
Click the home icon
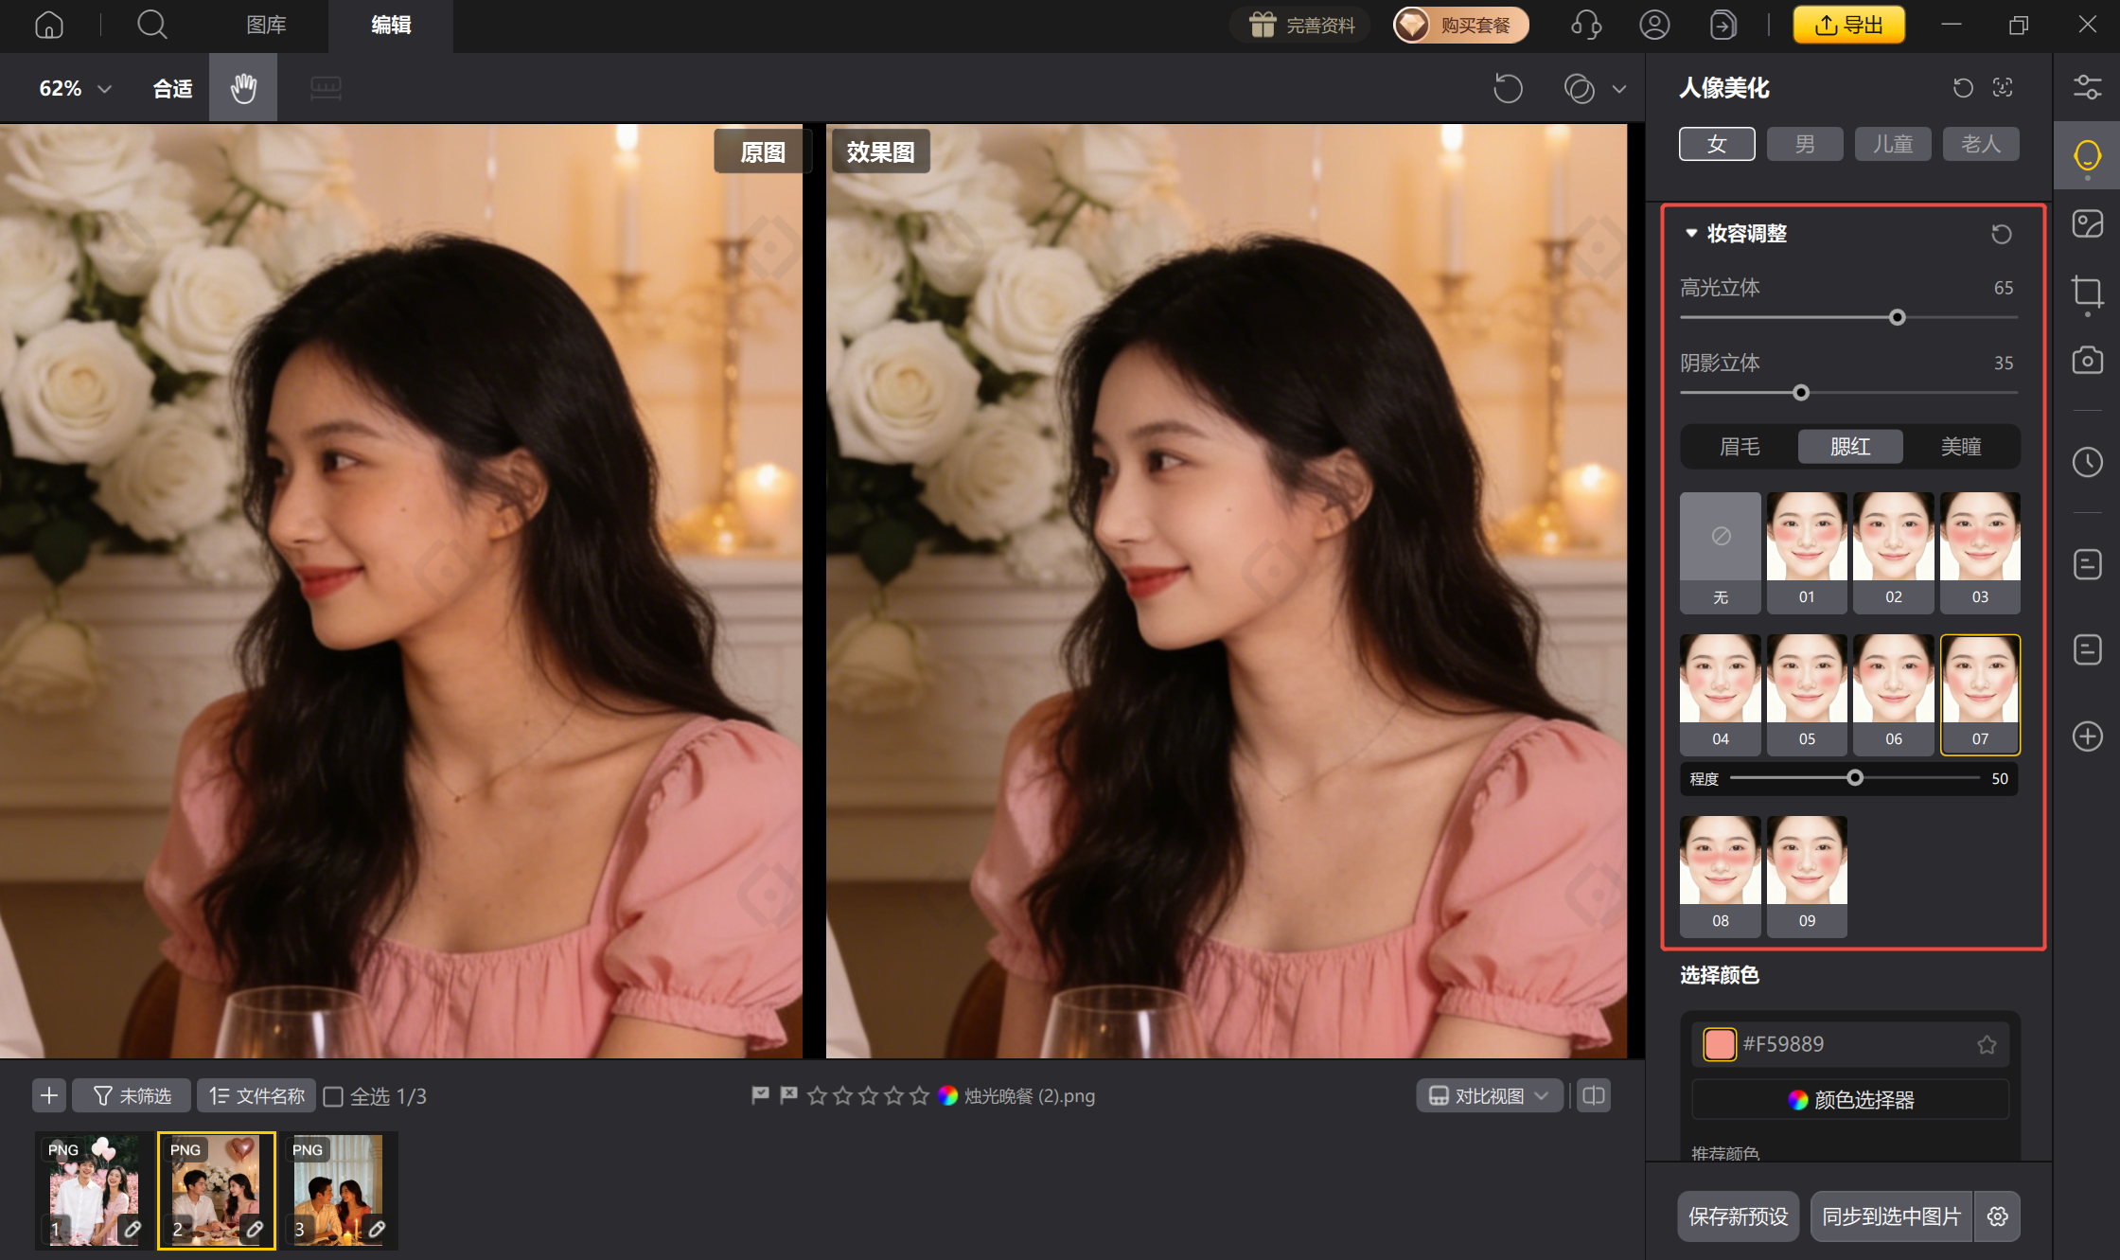[x=49, y=25]
